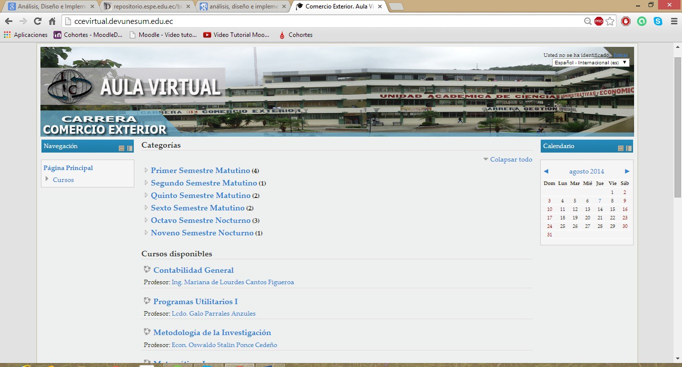Select day 31 in the calendar
682x367 pixels.
550,235
